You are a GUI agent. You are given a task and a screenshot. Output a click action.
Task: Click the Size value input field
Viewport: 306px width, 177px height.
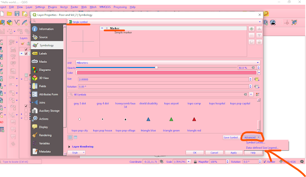(164, 79)
